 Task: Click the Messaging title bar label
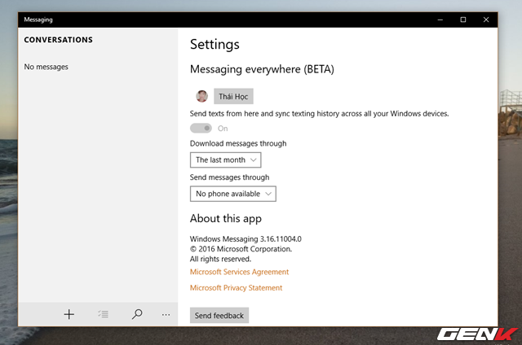tap(38, 20)
